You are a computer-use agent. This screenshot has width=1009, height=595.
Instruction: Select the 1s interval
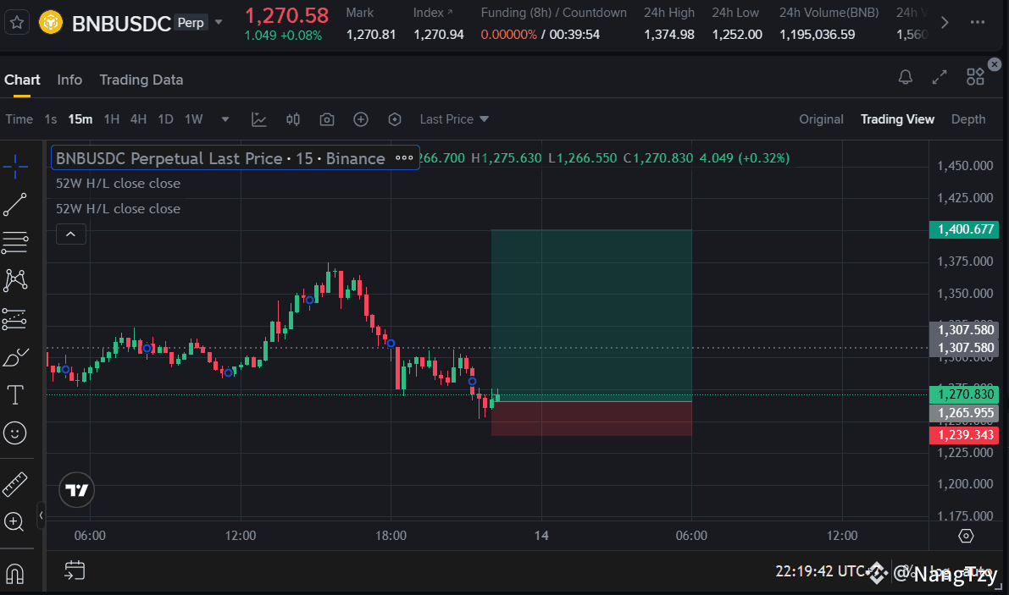point(51,119)
